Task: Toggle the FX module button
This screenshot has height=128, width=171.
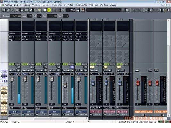Action: click(4, 98)
